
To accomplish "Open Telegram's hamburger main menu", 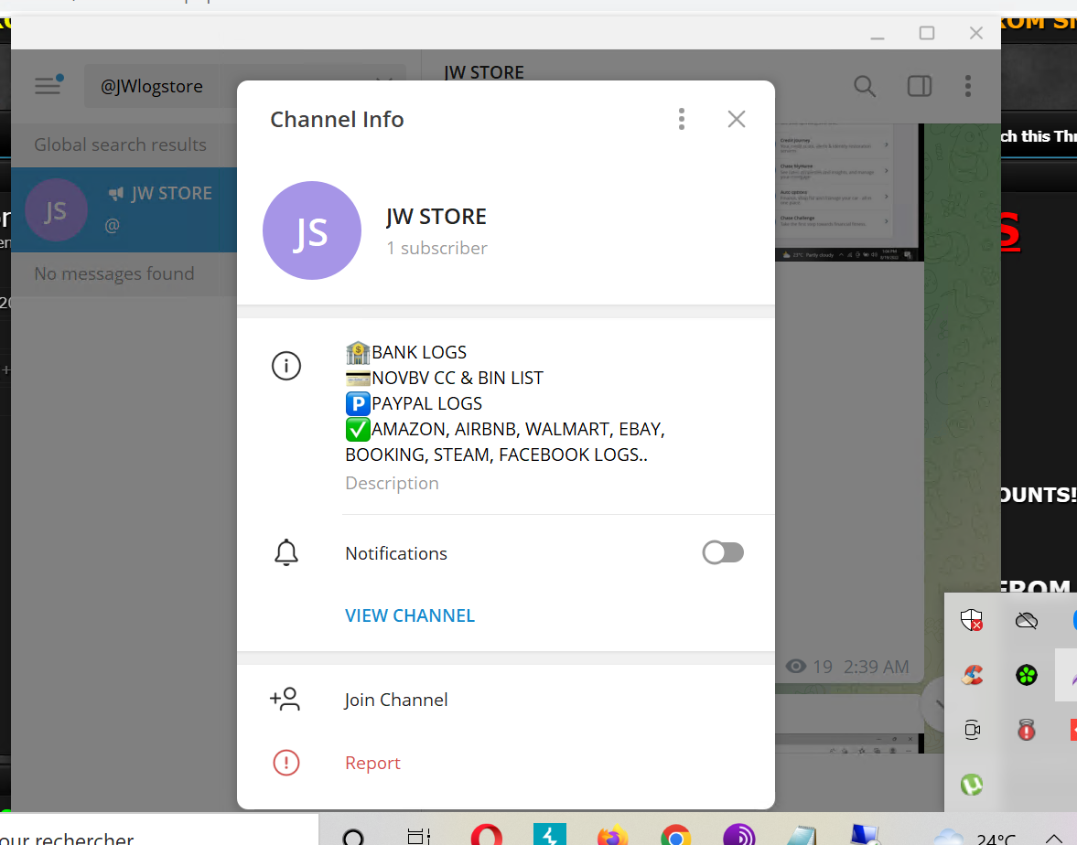I will click(x=48, y=86).
